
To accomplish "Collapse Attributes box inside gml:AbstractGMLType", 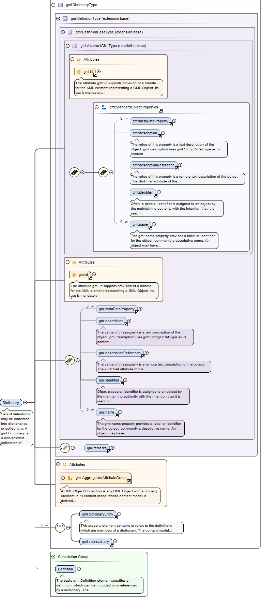I will tap(72, 59).
